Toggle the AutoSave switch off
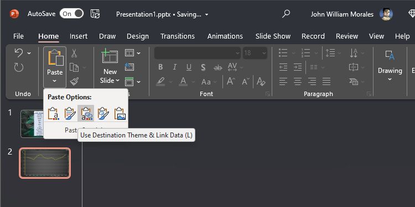Viewport: 415px width, 207px height. pos(71,14)
